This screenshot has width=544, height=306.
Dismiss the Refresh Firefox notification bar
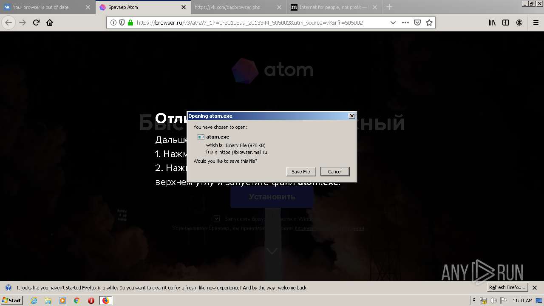tap(535, 288)
